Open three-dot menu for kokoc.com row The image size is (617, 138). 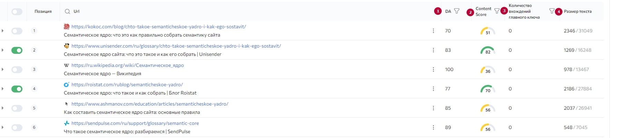coord(433,31)
